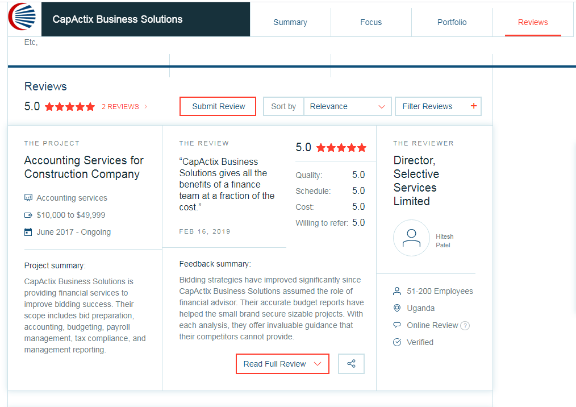The height and width of the screenshot is (407, 576).
Task: Click the reviewer avatar placeholder
Action: coord(411,238)
